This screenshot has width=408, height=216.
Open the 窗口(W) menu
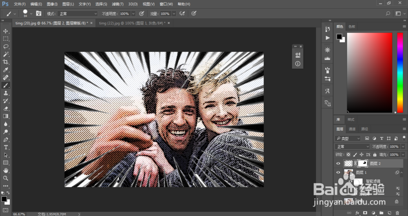click(x=166, y=4)
